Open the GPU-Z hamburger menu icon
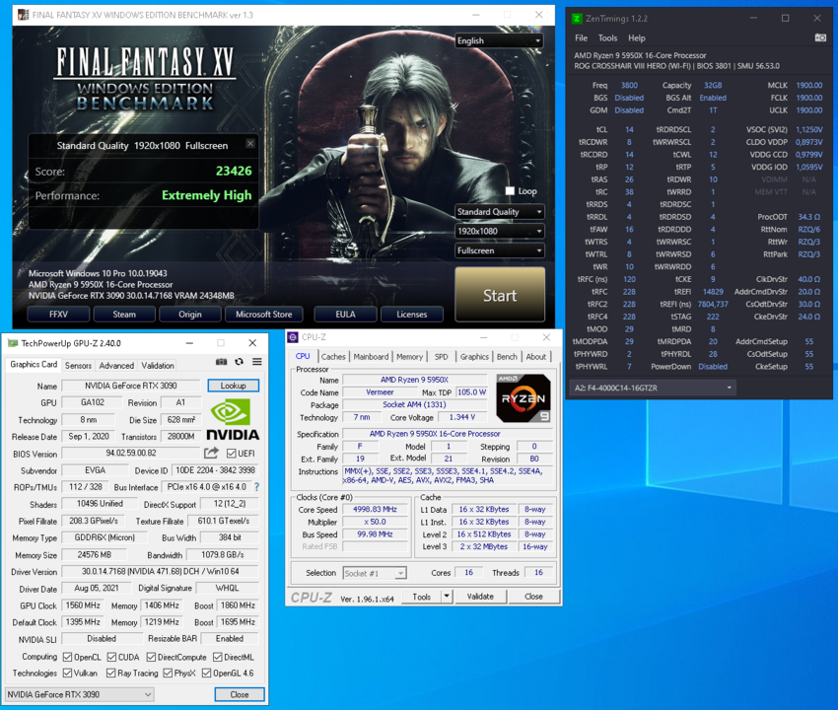The width and height of the screenshot is (838, 710). pyautogui.click(x=256, y=363)
